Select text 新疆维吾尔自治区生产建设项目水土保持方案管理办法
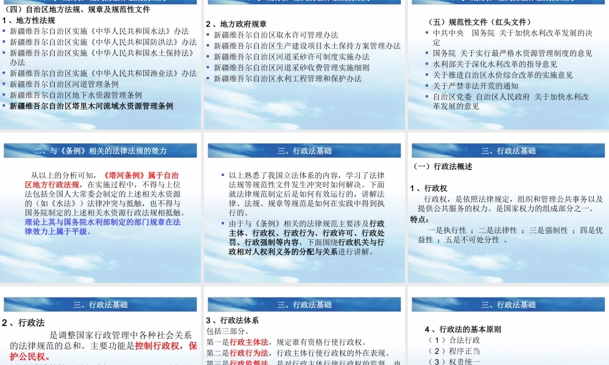 (307, 46)
